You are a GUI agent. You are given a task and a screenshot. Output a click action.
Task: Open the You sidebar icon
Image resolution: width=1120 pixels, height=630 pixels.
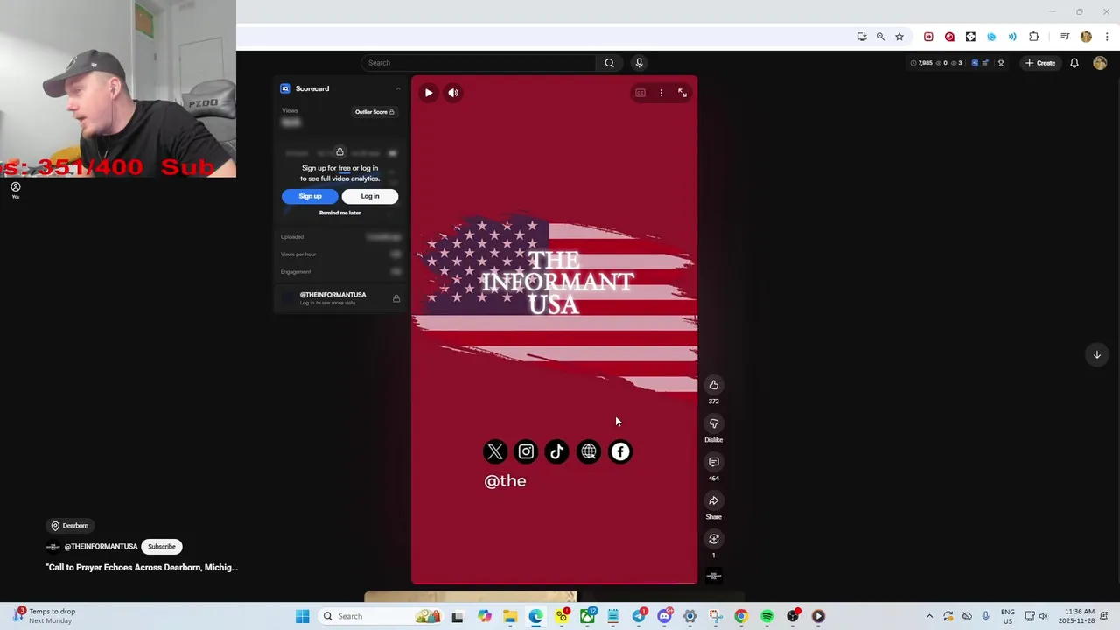coord(15,190)
